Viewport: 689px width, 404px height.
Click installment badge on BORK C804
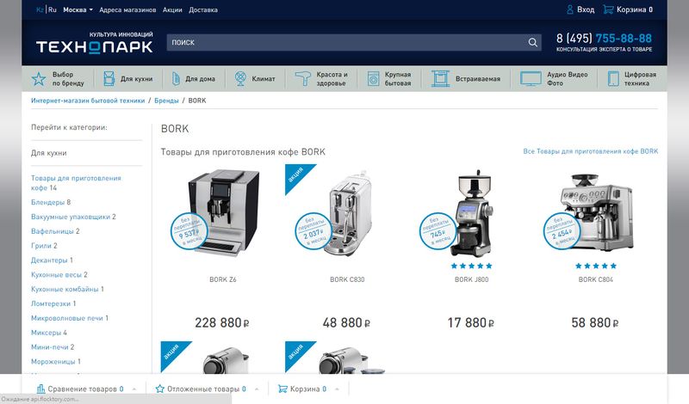point(562,231)
